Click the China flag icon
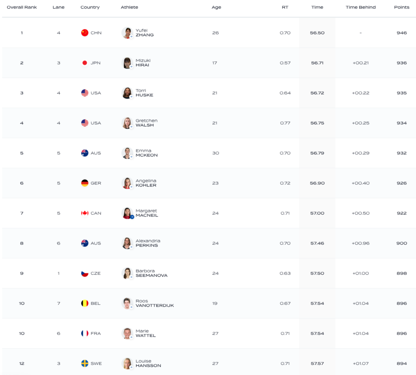Image resolution: width=416 pixels, height=375 pixels. tap(84, 33)
